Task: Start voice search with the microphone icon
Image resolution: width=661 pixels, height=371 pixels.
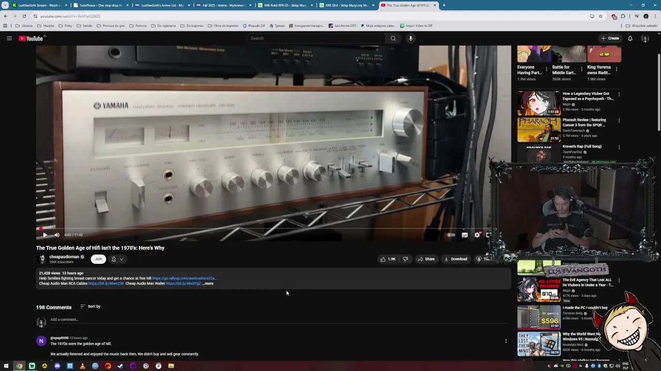Action: click(x=411, y=38)
